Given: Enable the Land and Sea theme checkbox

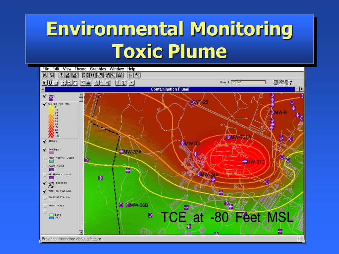Looking at the screenshot, I should 45,212.
